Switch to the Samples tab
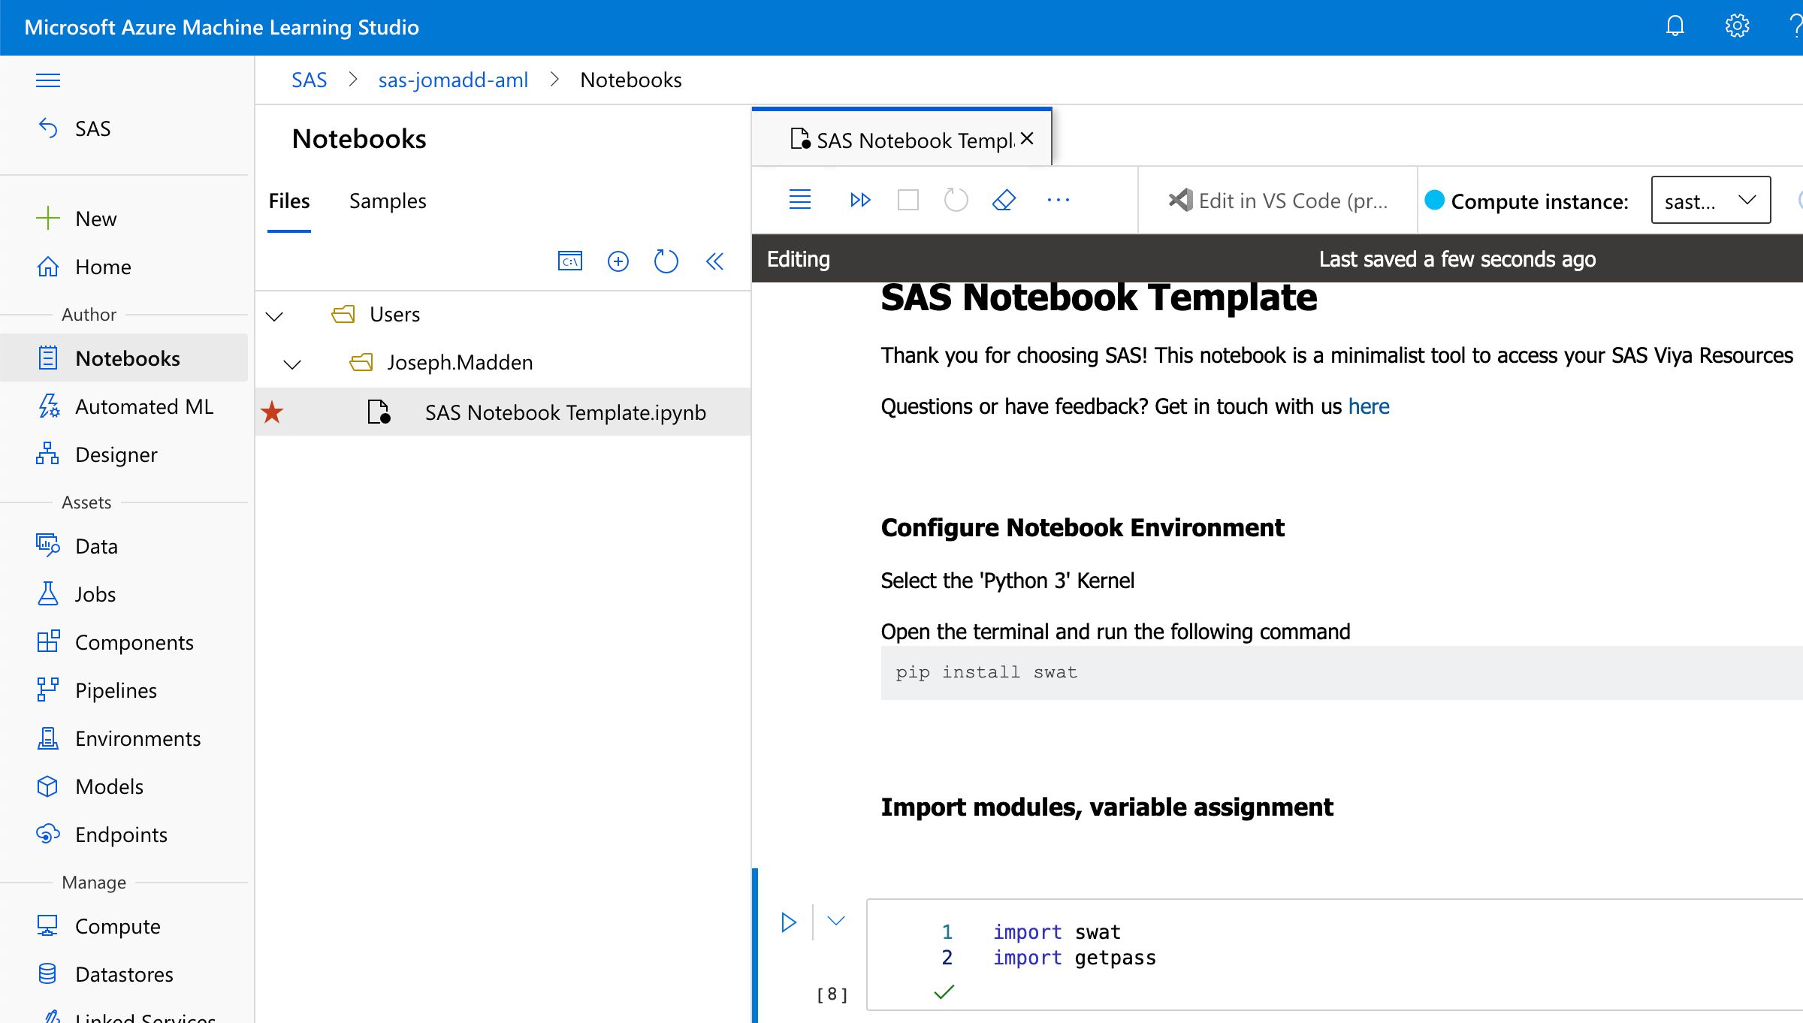Screen dimensions: 1803x1023 point(387,201)
